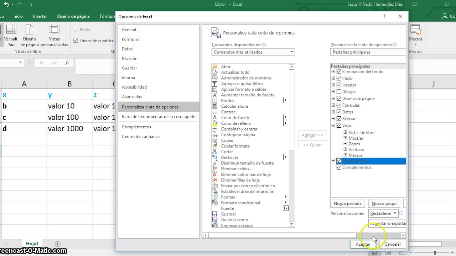Open the Avanzadas options category
Image resolution: width=456 pixels, height=256 pixels.
point(159,97)
